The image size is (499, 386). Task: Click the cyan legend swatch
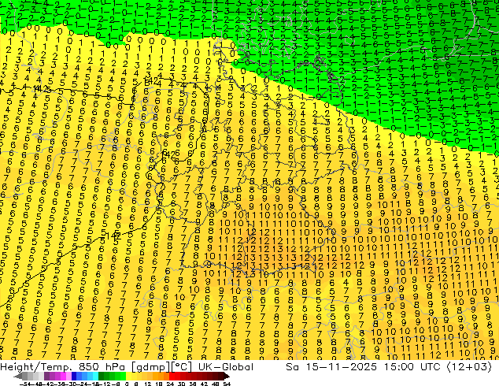(x=96, y=377)
